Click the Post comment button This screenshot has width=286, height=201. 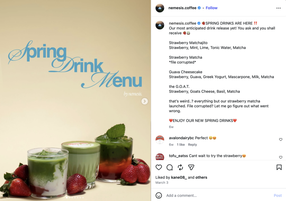(x=278, y=195)
